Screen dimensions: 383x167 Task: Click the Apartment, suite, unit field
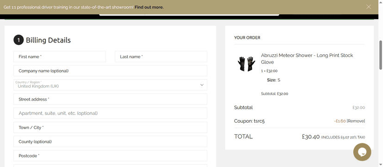pyautogui.click(x=111, y=113)
